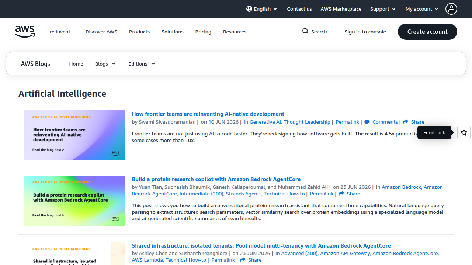Click the AWS Lambda tag link
Viewport: 472px width, 265px height.
click(147, 260)
